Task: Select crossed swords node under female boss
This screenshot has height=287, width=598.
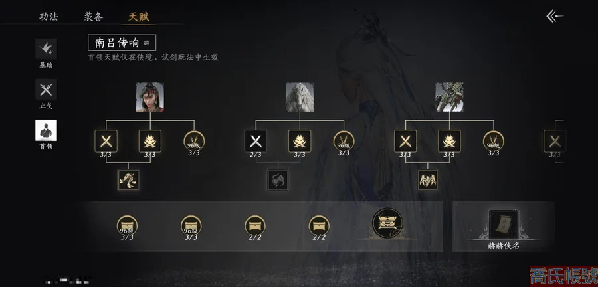Action: point(106,142)
